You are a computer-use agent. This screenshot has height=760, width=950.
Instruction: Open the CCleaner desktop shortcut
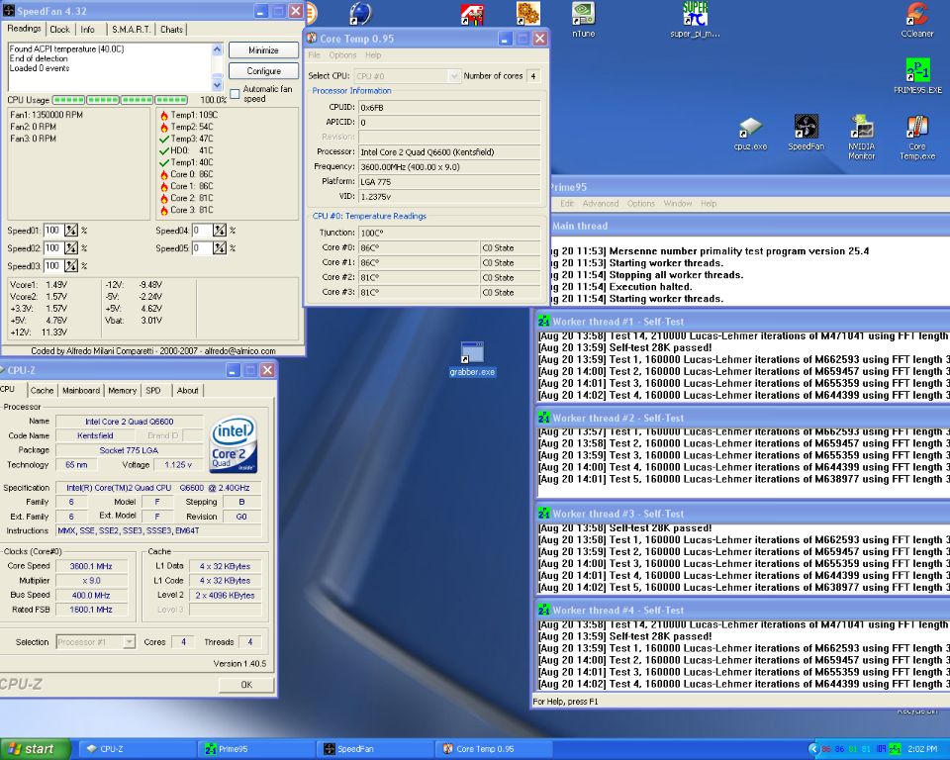coord(916,15)
